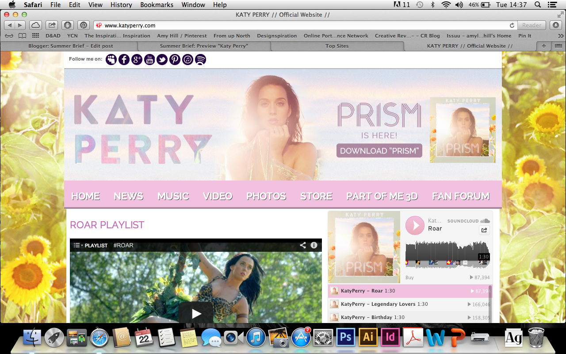Play Roar on the SoundCloud player
The height and width of the screenshot is (354, 566).
click(x=415, y=225)
